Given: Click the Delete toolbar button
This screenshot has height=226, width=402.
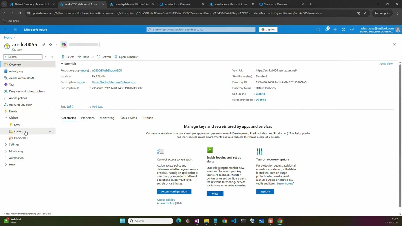Looking at the screenshot, I should point(68,57).
